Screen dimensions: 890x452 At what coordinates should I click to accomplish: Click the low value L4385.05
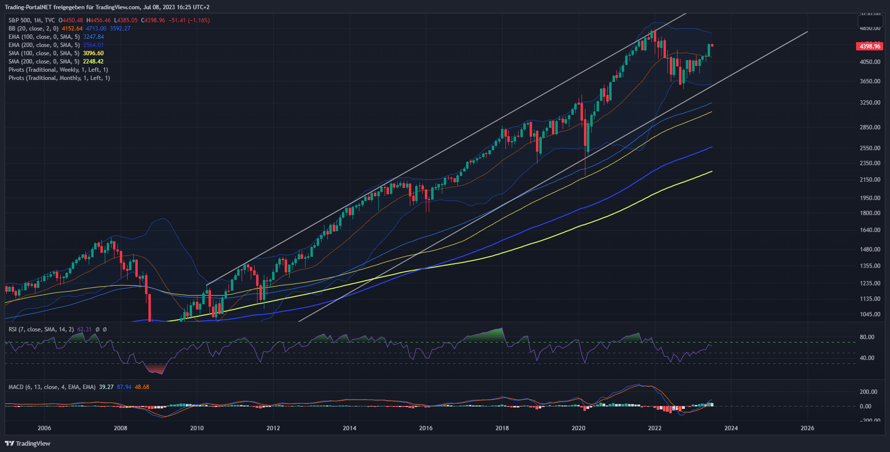tap(126, 20)
